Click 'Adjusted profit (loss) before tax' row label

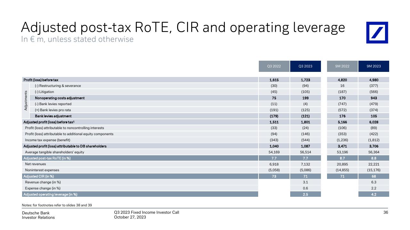pyautogui.click(x=49, y=122)
